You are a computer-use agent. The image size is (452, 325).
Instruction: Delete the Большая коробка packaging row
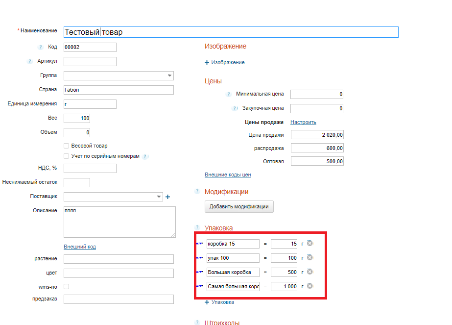click(x=310, y=272)
